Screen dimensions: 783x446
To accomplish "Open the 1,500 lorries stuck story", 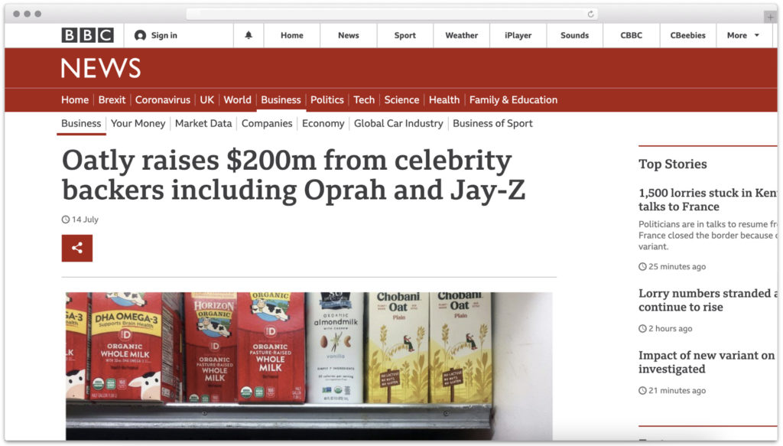I will point(707,200).
